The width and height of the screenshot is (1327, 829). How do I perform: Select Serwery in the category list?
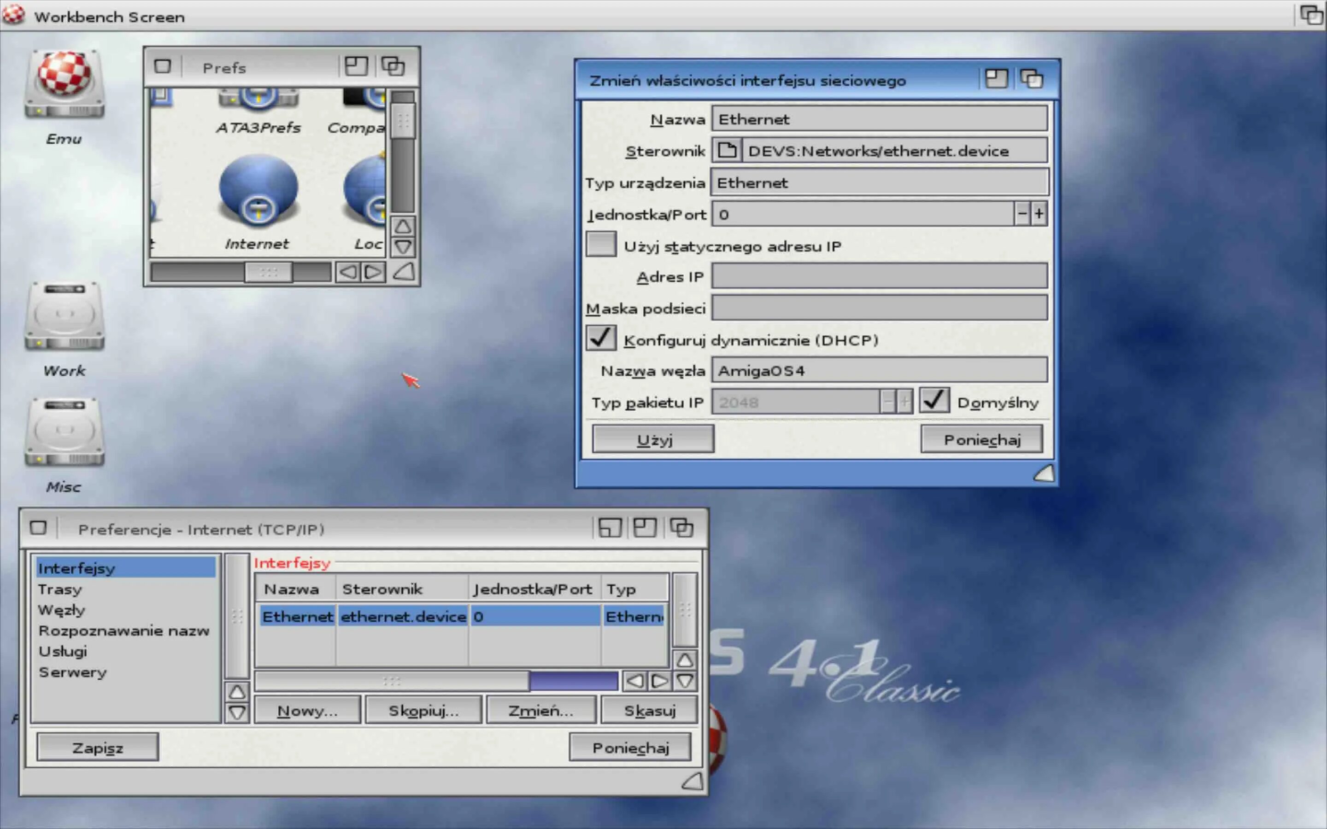click(x=72, y=672)
